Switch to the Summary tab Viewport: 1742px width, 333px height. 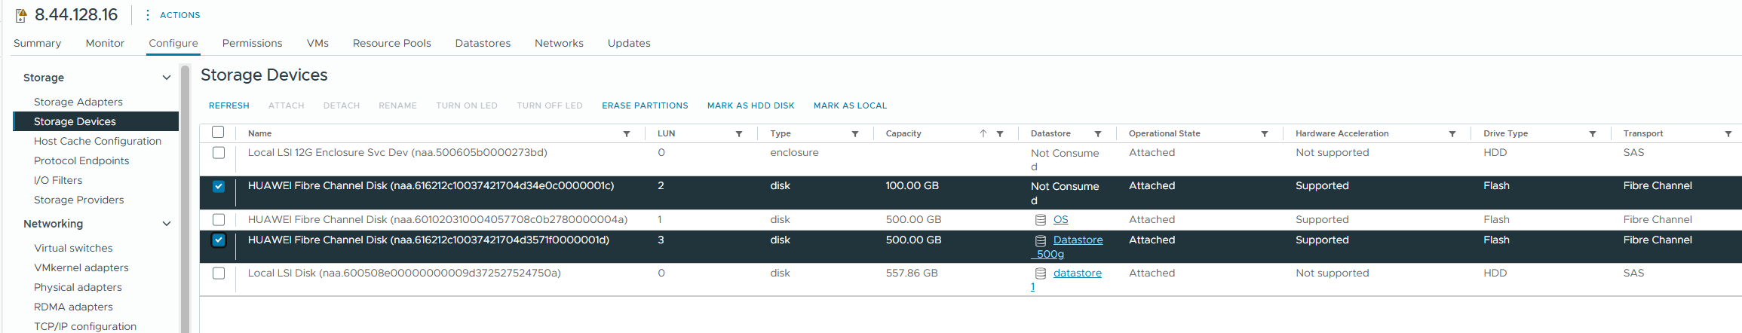coord(37,43)
